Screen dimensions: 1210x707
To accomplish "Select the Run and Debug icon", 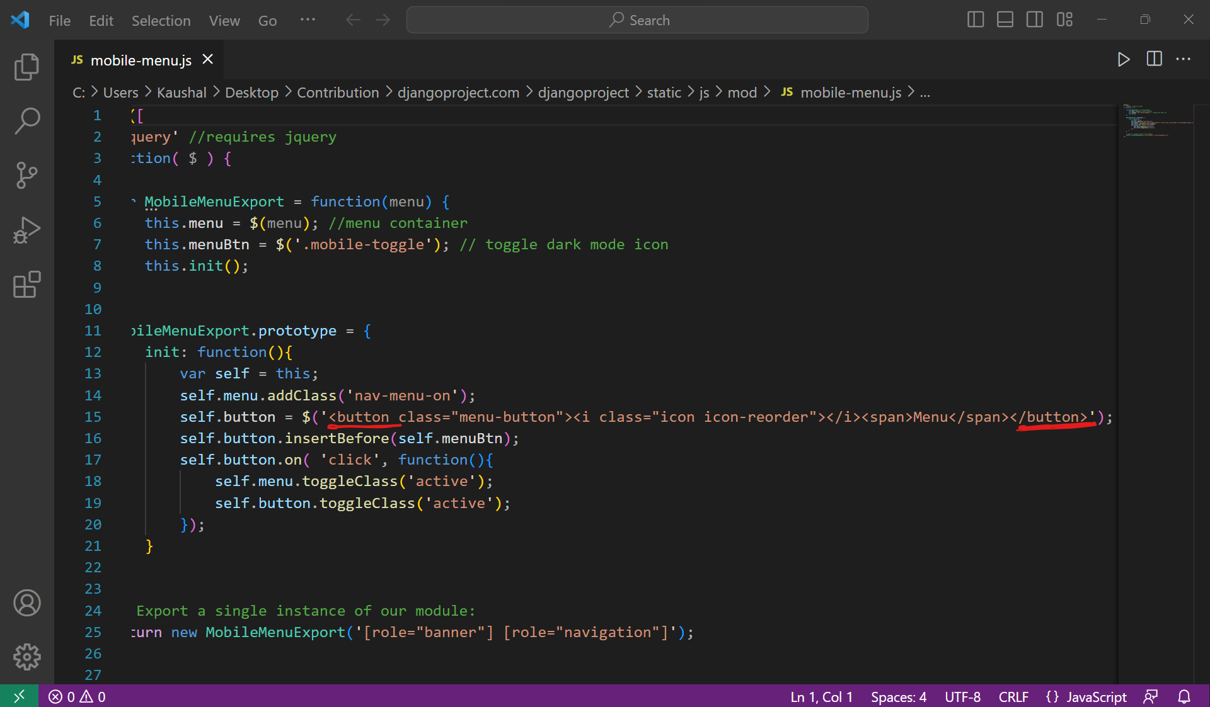I will click(x=26, y=230).
